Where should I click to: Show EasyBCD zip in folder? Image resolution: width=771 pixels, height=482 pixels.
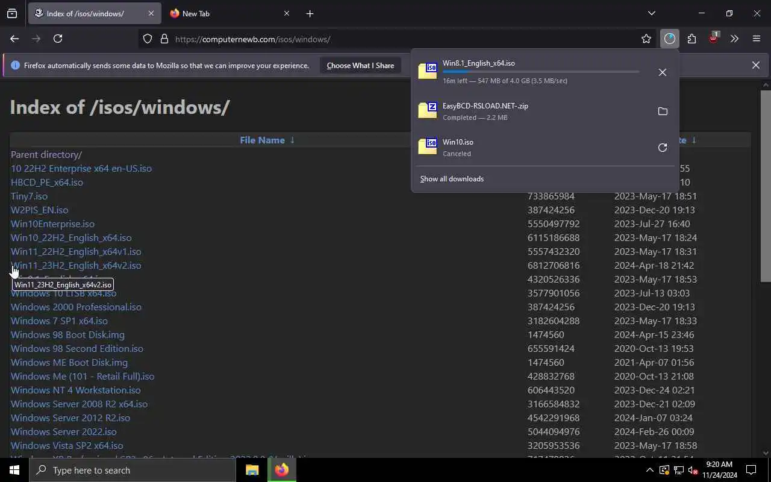click(662, 111)
